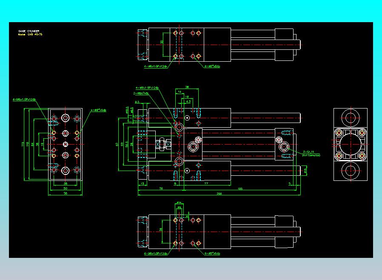382x280 pixels.
Task: Click 4-ø6x6dp callout beside end-plate view
Action: coord(98,110)
